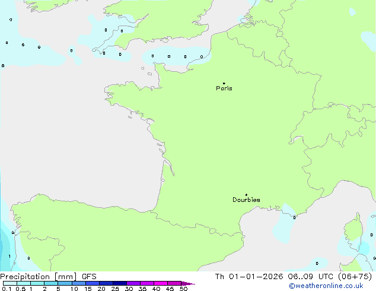Click the '25' legend value
Image resolution: width=376 pixels, height=291 pixels.
coord(115,289)
